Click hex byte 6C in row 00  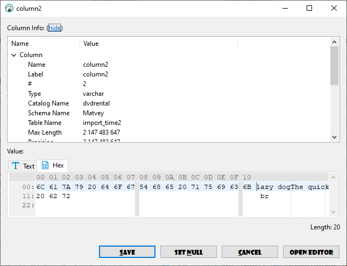(x=40, y=187)
